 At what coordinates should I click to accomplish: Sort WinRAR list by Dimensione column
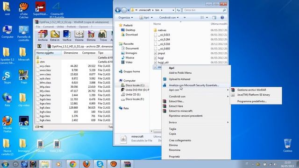coord(71,53)
